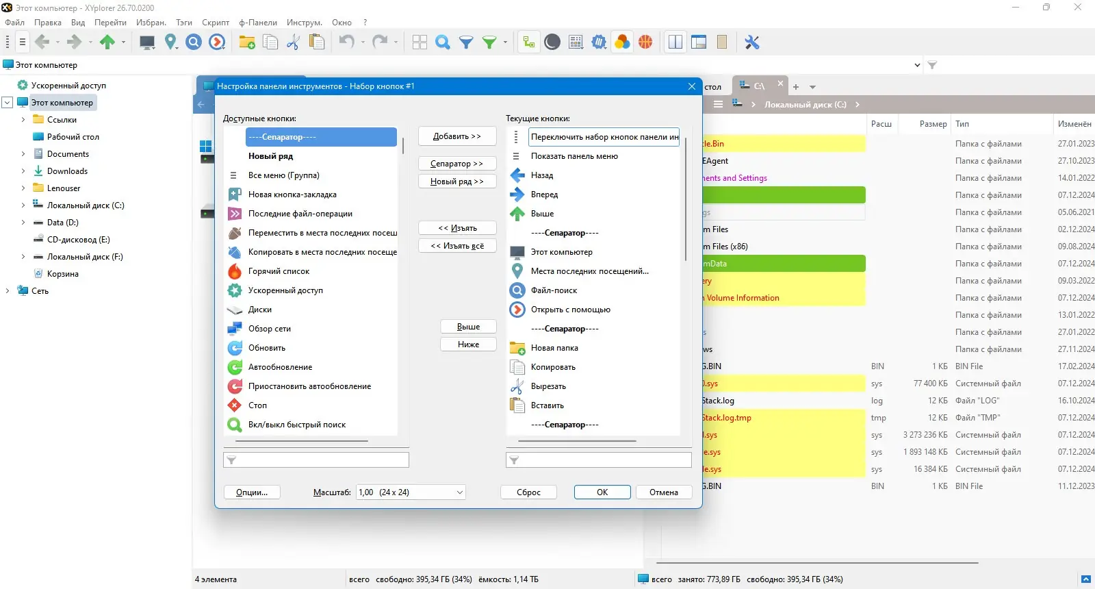Click the magnifier find icon in toolbar
Viewport: 1095px width, 589px height.
tap(443, 42)
